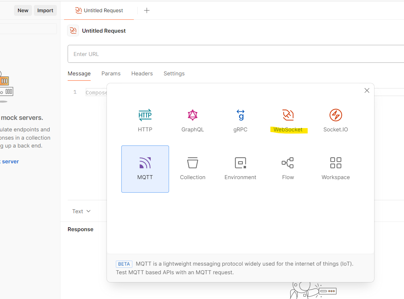Click the New button
Screen dimensions: 404x299
(x=23, y=10)
